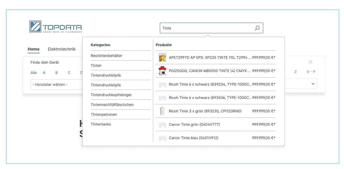Open product PGI2500XL CANON MB5050 TINTE
The height and width of the screenshot is (169, 344).
215,71
